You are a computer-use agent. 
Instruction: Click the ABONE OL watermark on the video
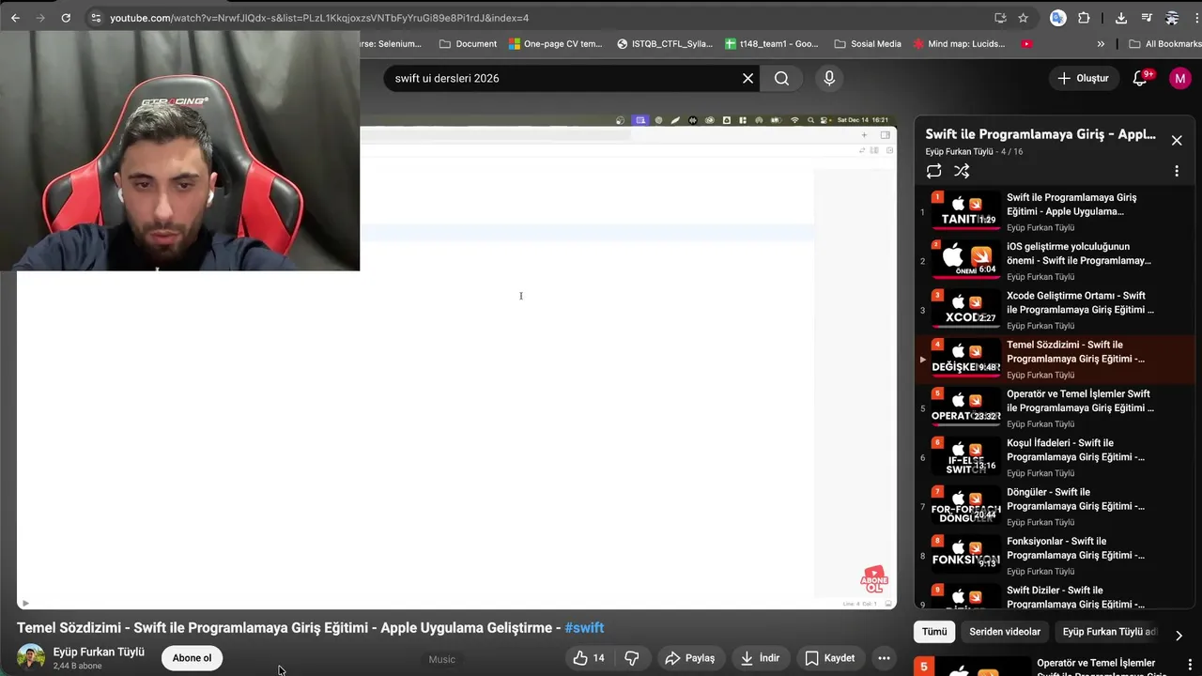(874, 579)
